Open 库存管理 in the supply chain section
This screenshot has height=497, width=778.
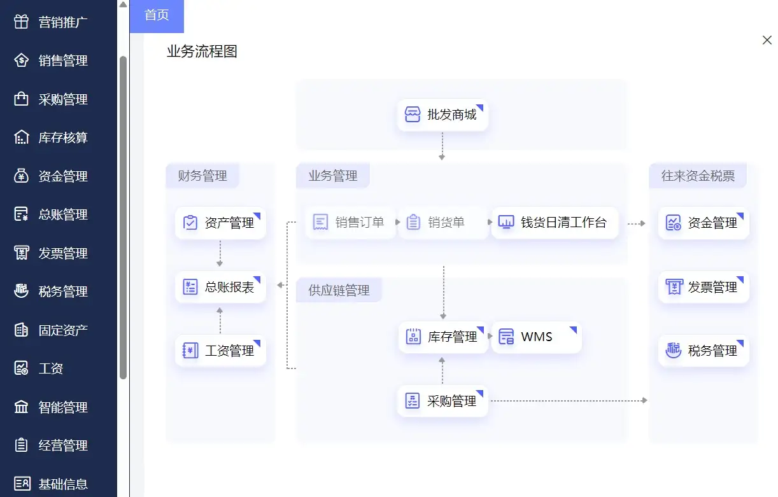(443, 337)
